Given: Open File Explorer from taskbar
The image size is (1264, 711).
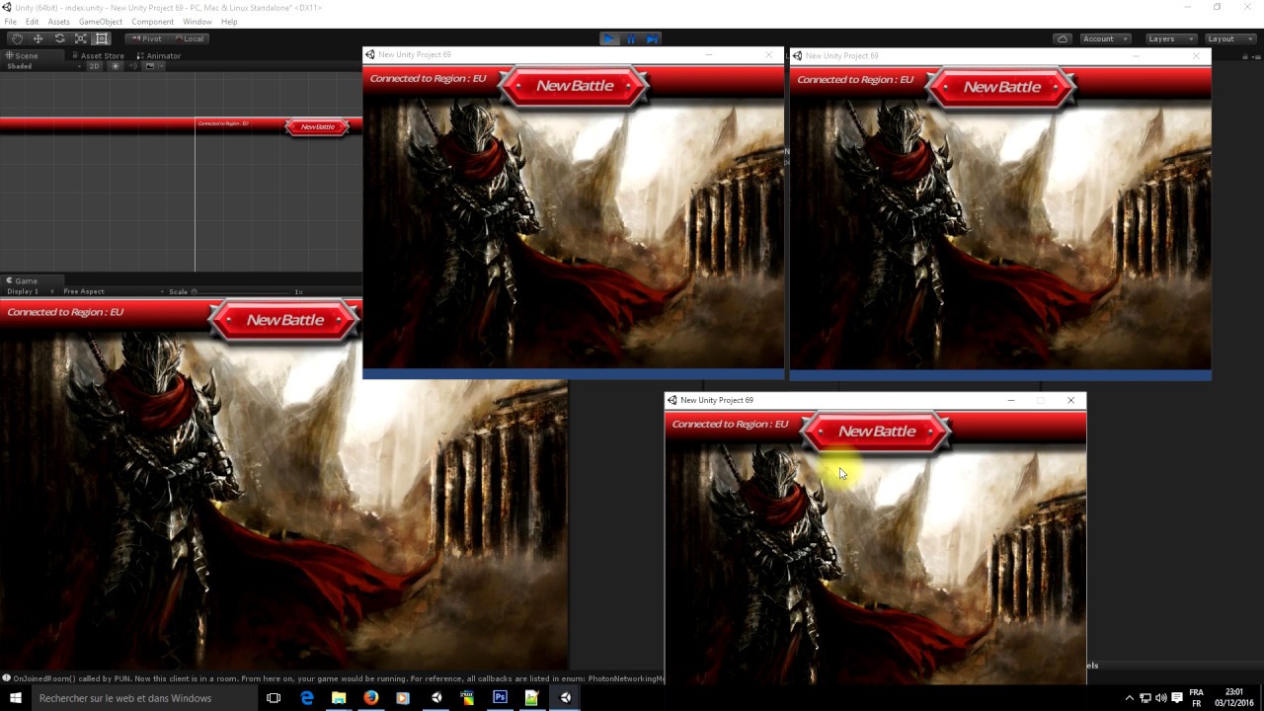Looking at the screenshot, I should pos(339,698).
